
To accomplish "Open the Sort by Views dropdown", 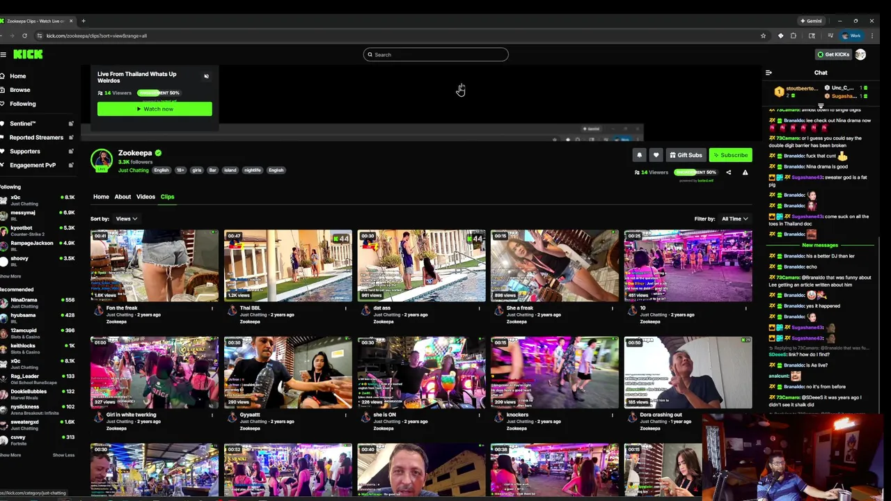I will click(x=126, y=219).
